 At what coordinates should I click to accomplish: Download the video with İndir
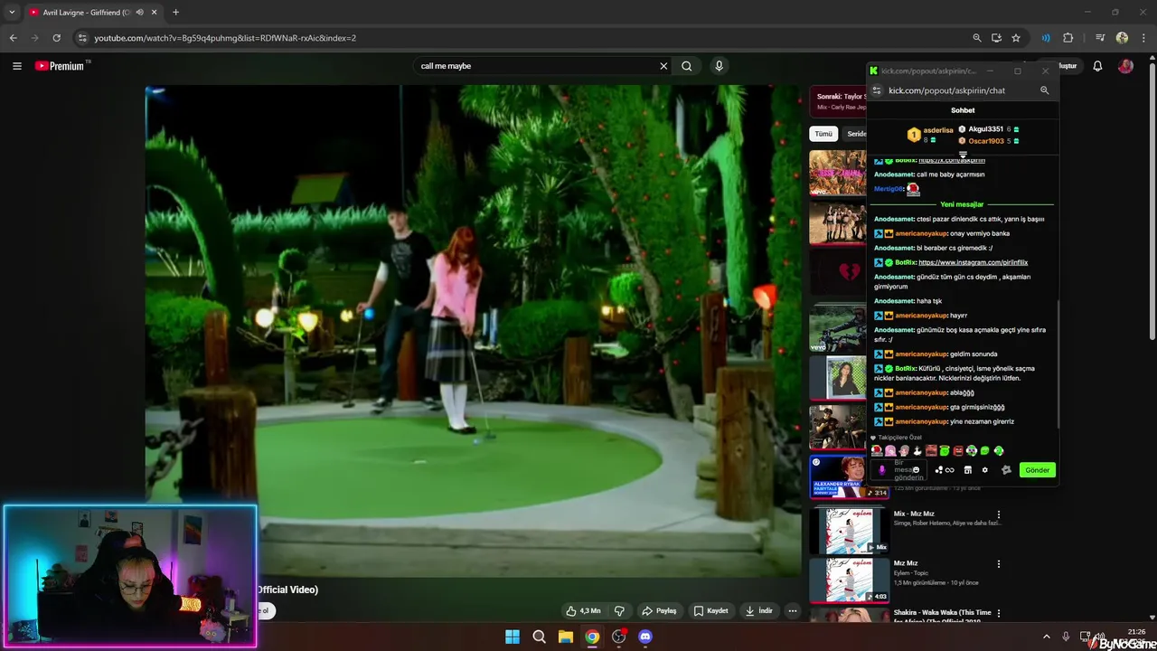click(758, 610)
